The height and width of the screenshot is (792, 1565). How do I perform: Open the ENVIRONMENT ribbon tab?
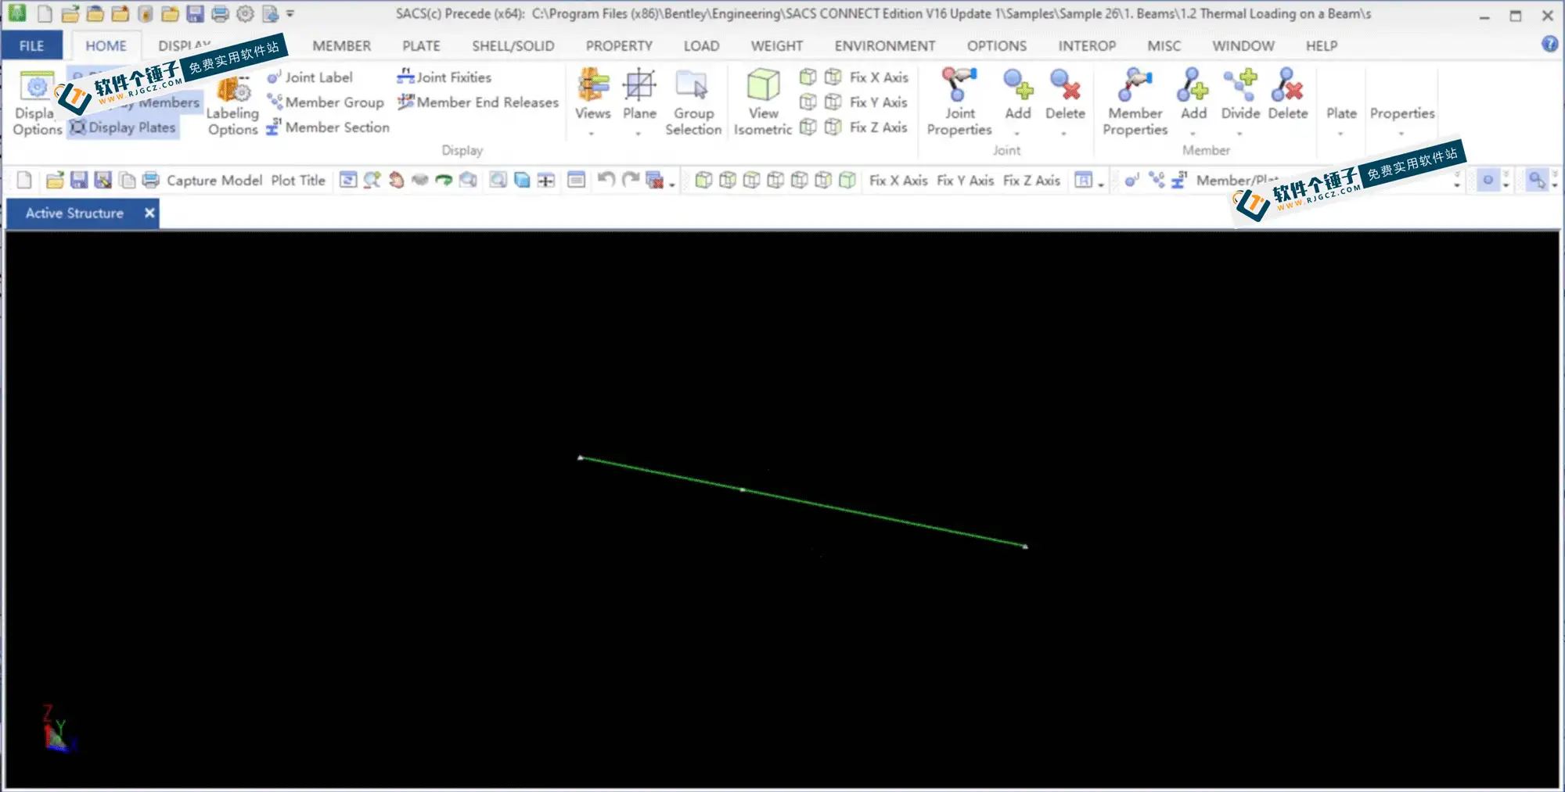[884, 46]
